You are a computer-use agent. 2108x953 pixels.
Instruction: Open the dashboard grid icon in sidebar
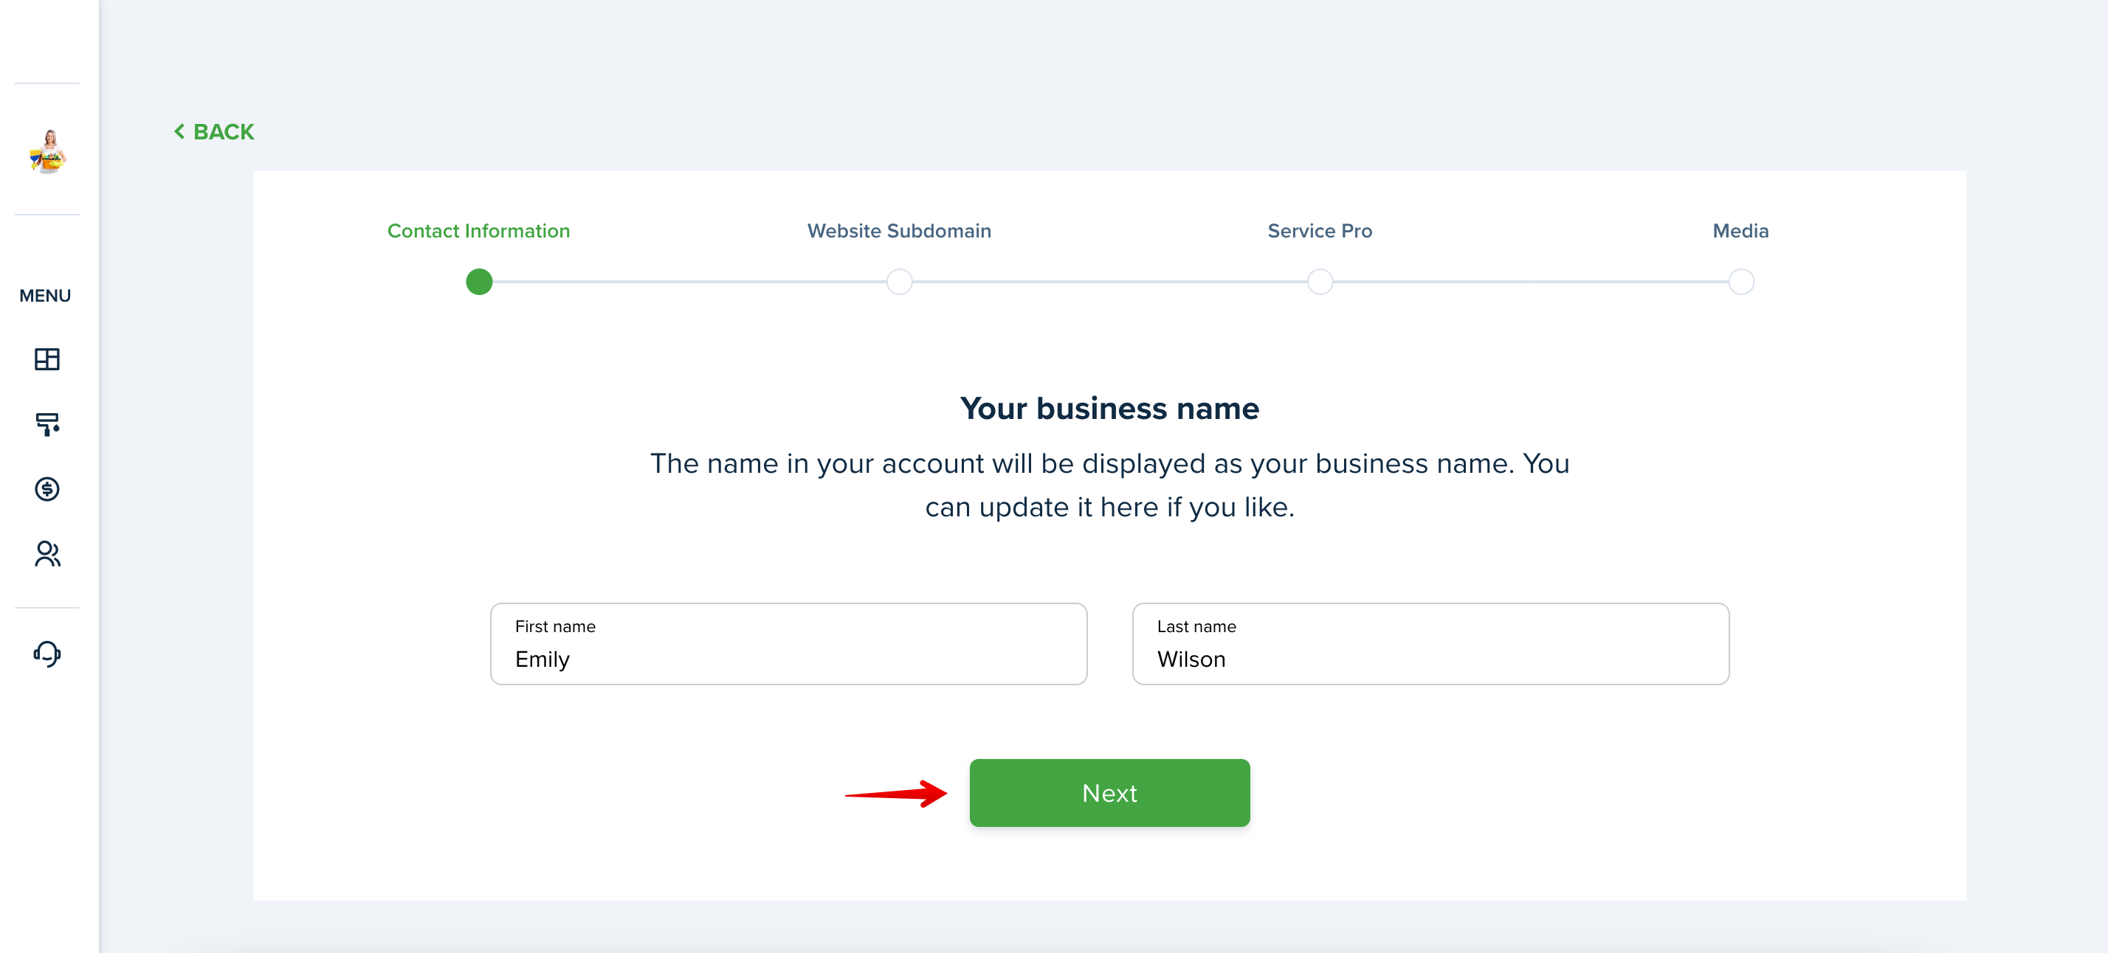click(x=46, y=359)
